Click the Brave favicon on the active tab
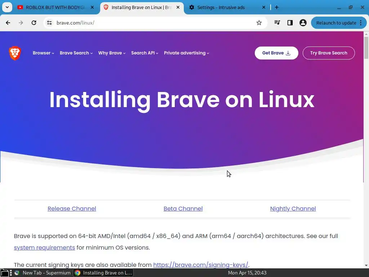The width and height of the screenshot is (369, 277). pos(106,8)
